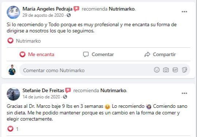The image size is (197, 137).
Task: Click recommendation badge next to Stefanie De Freitas
Action: click(x=68, y=90)
